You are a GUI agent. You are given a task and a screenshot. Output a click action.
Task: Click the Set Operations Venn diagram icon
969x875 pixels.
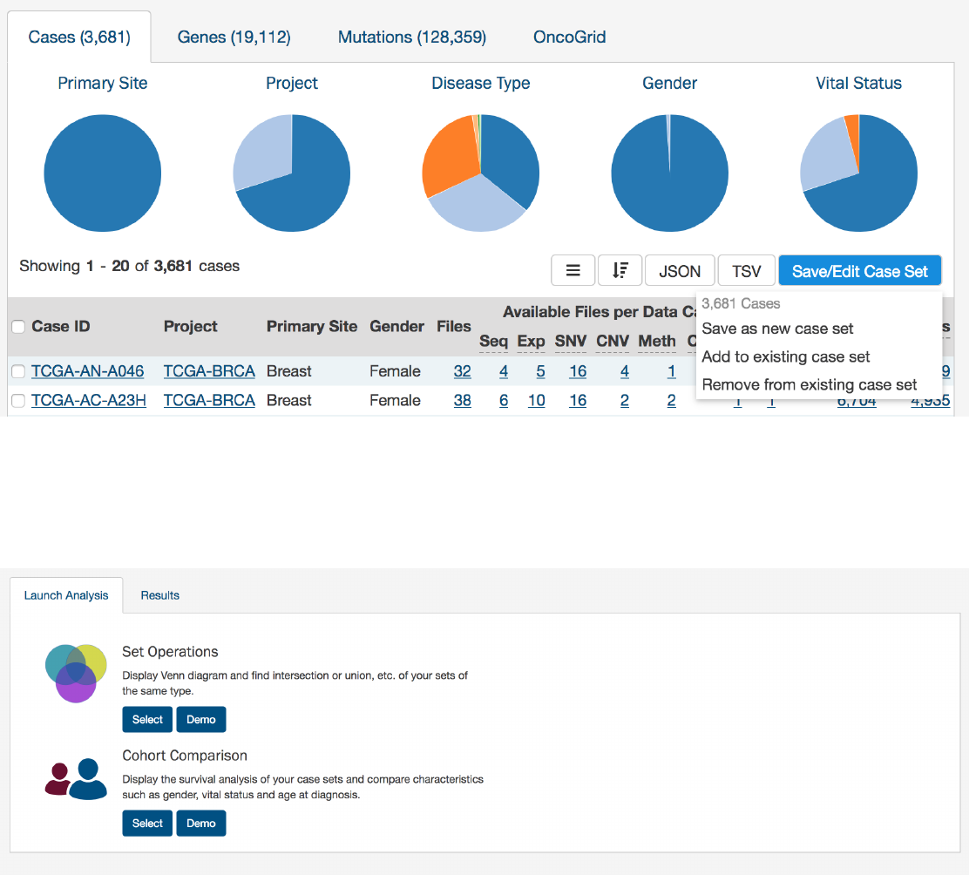[76, 673]
